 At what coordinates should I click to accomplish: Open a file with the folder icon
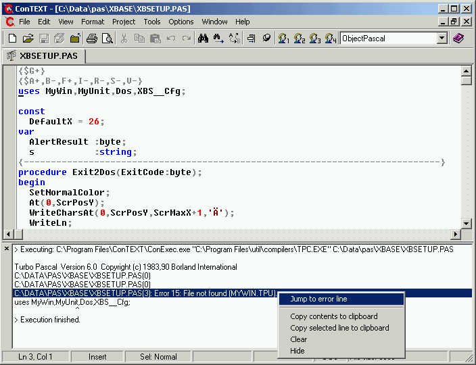click(x=28, y=39)
